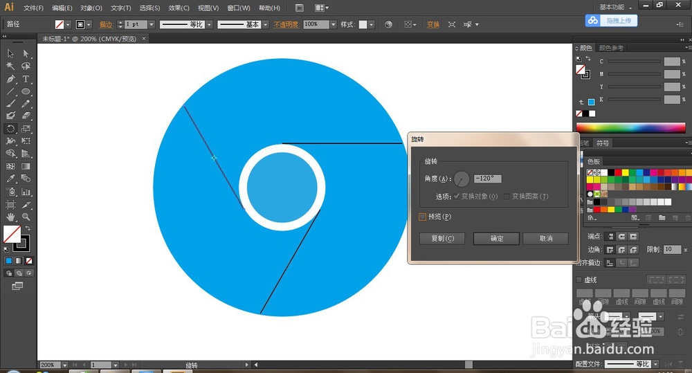Select the Eyedropper tool
Screen dimensions: 692x373
(x=10, y=179)
